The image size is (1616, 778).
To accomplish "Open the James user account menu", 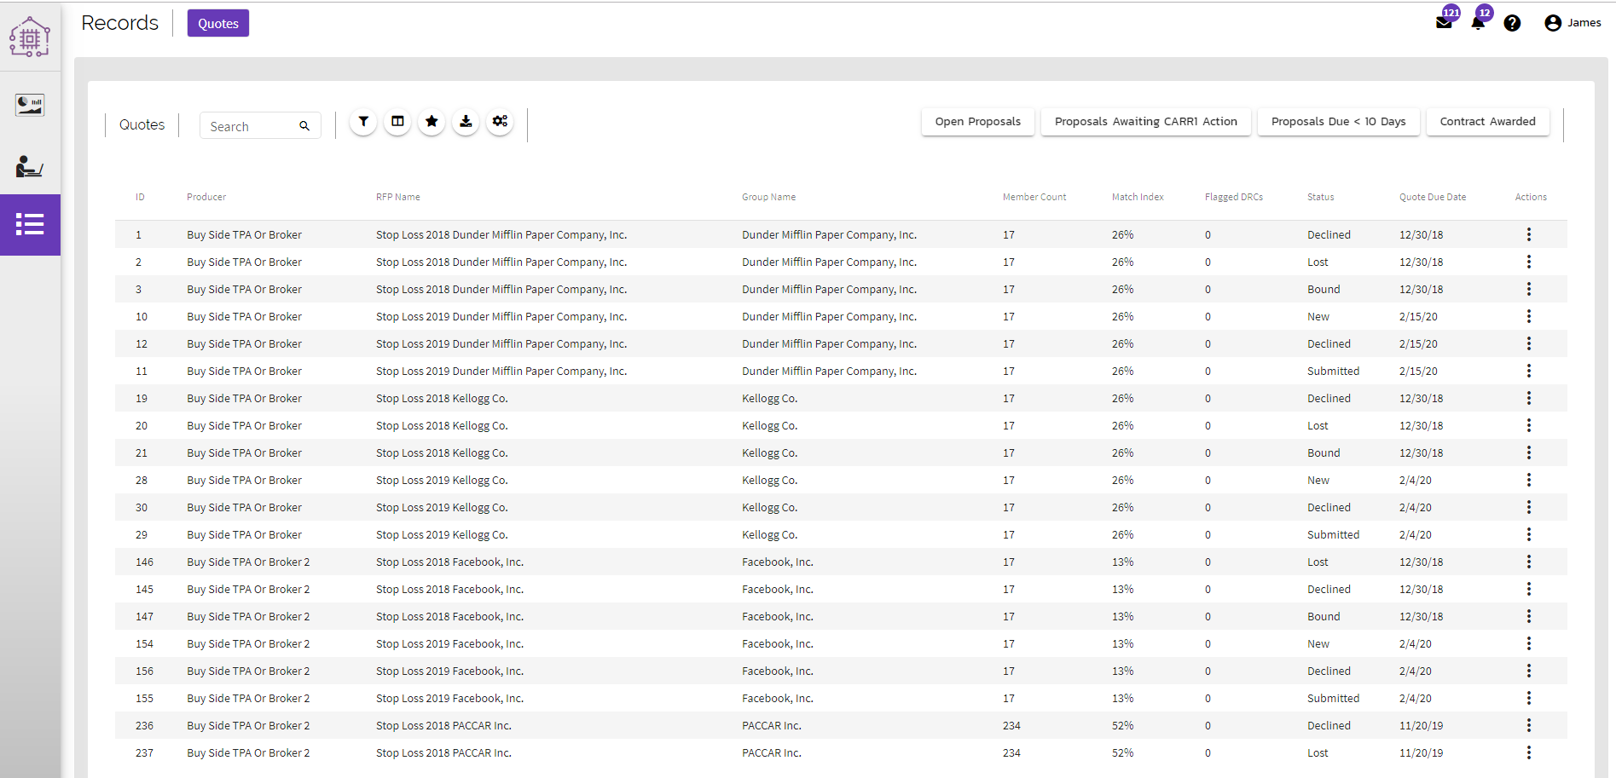I will [x=1573, y=23].
